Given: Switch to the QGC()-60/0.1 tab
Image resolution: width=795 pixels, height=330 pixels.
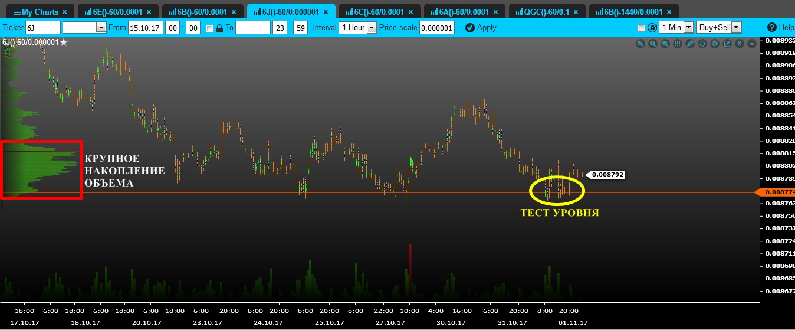Looking at the screenshot, I should click(547, 12).
